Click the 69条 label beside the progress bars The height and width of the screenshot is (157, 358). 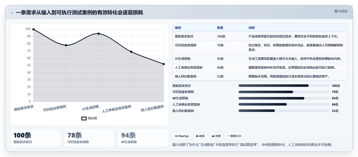tap(335, 105)
